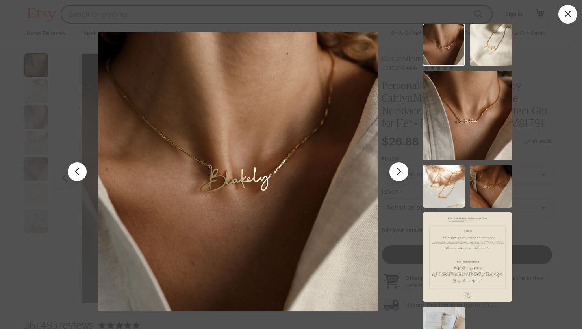Select the highlighted Blakely necklace thumbnail
Screen dimensions: 582x329
pyautogui.click(x=444, y=45)
